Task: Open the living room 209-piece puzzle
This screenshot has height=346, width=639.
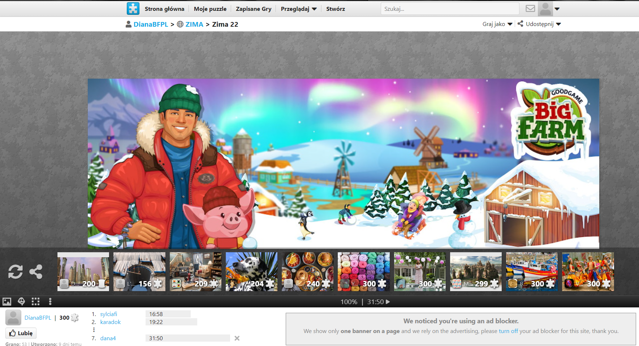Action: 195,271
